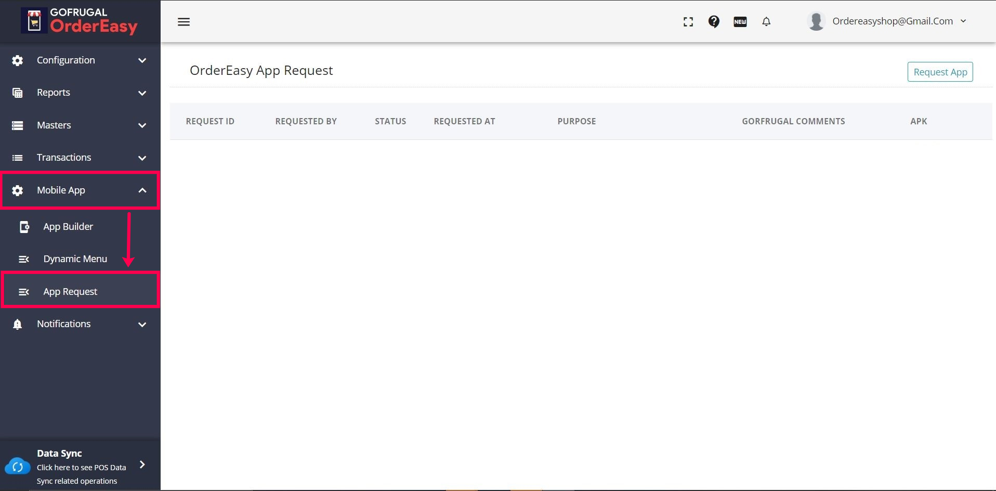Click the Data Sync cloud icon
The width and height of the screenshot is (996, 491).
coord(18,467)
